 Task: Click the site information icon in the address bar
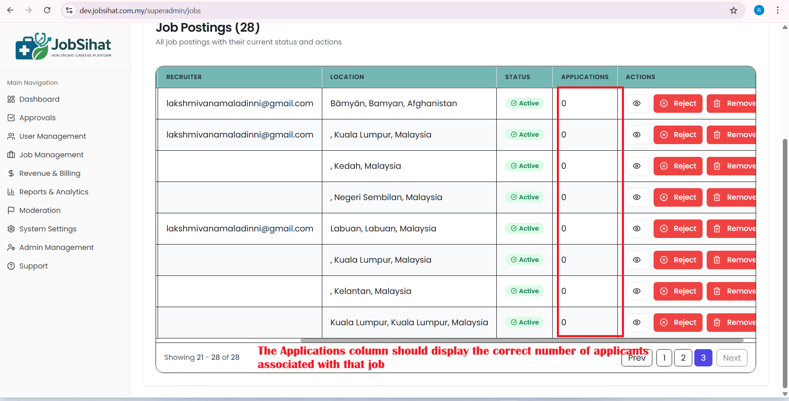(69, 11)
